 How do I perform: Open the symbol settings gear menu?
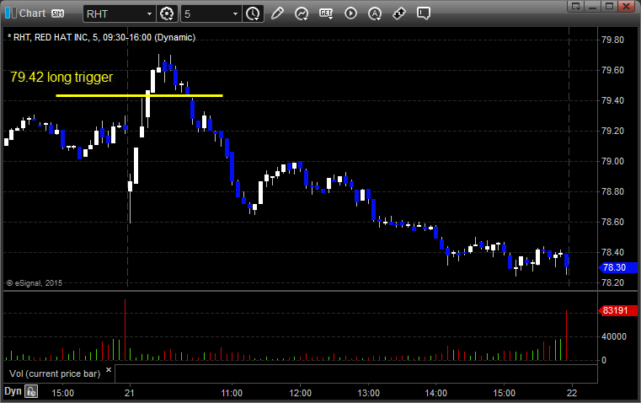(167, 13)
